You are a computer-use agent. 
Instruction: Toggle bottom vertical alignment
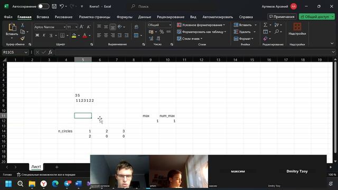(112, 27)
